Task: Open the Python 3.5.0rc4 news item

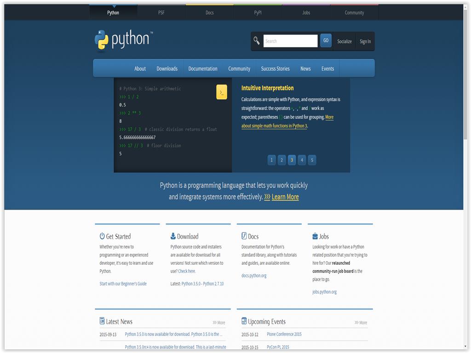Action: 175,347
